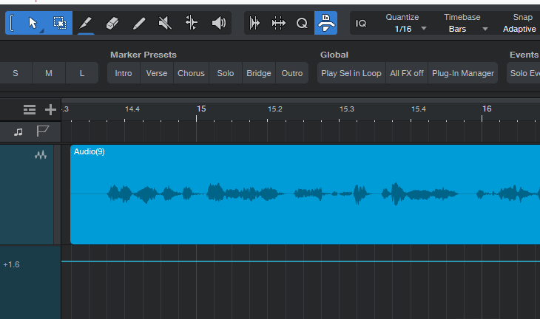The width and height of the screenshot is (540, 319).
Task: Select the Arrow tool
Action: point(33,23)
